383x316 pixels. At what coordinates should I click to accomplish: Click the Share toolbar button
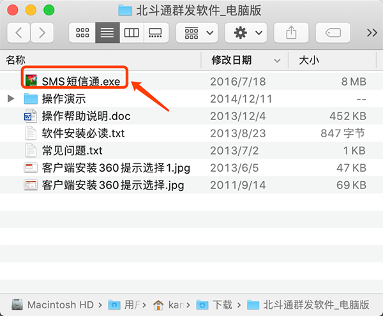[291, 33]
